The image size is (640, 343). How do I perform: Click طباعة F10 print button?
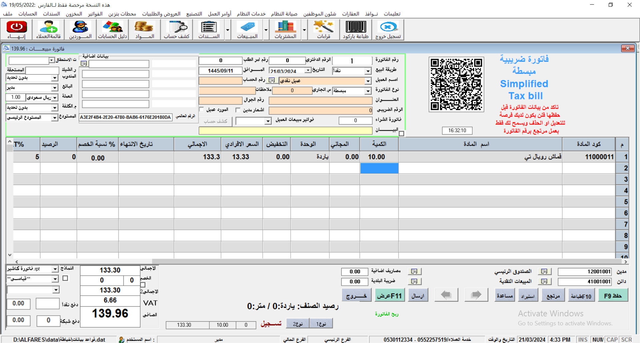(581, 295)
